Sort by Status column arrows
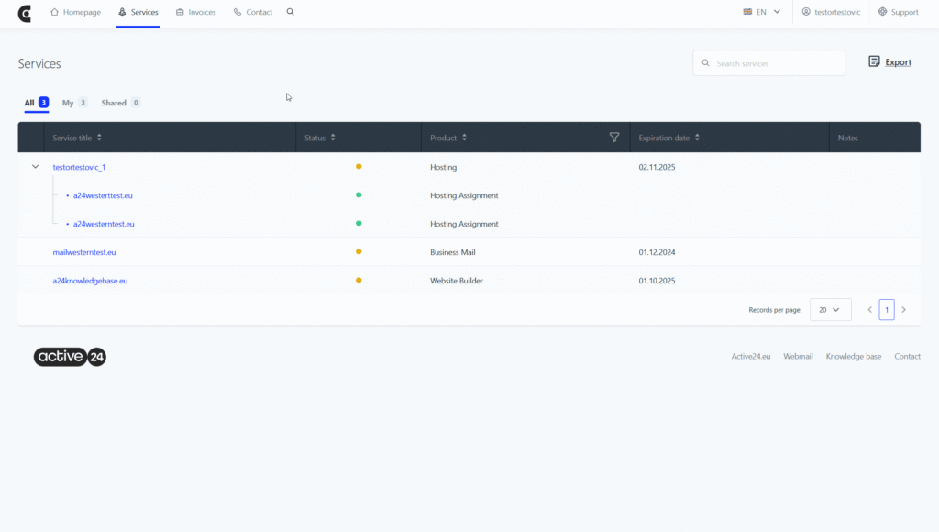This screenshot has height=532, width=939. click(333, 138)
